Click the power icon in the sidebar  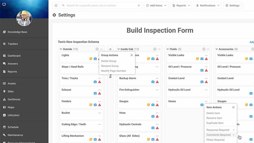click(x=4, y=4)
